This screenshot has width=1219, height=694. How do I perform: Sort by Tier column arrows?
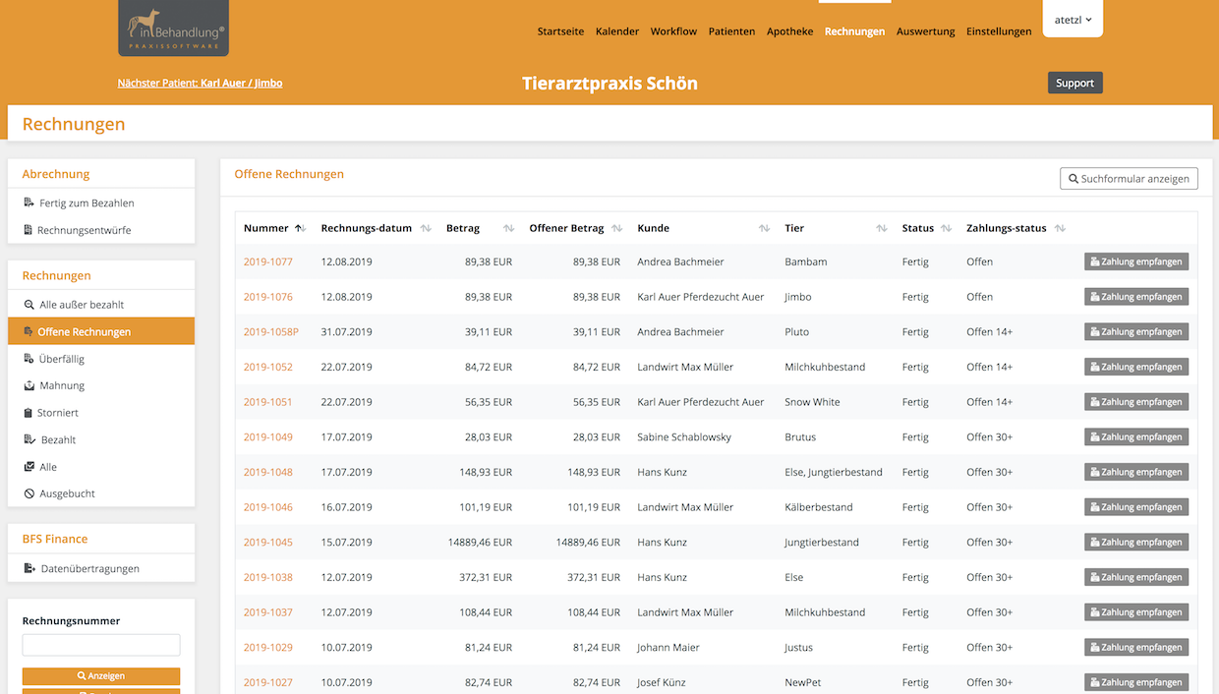pos(882,228)
